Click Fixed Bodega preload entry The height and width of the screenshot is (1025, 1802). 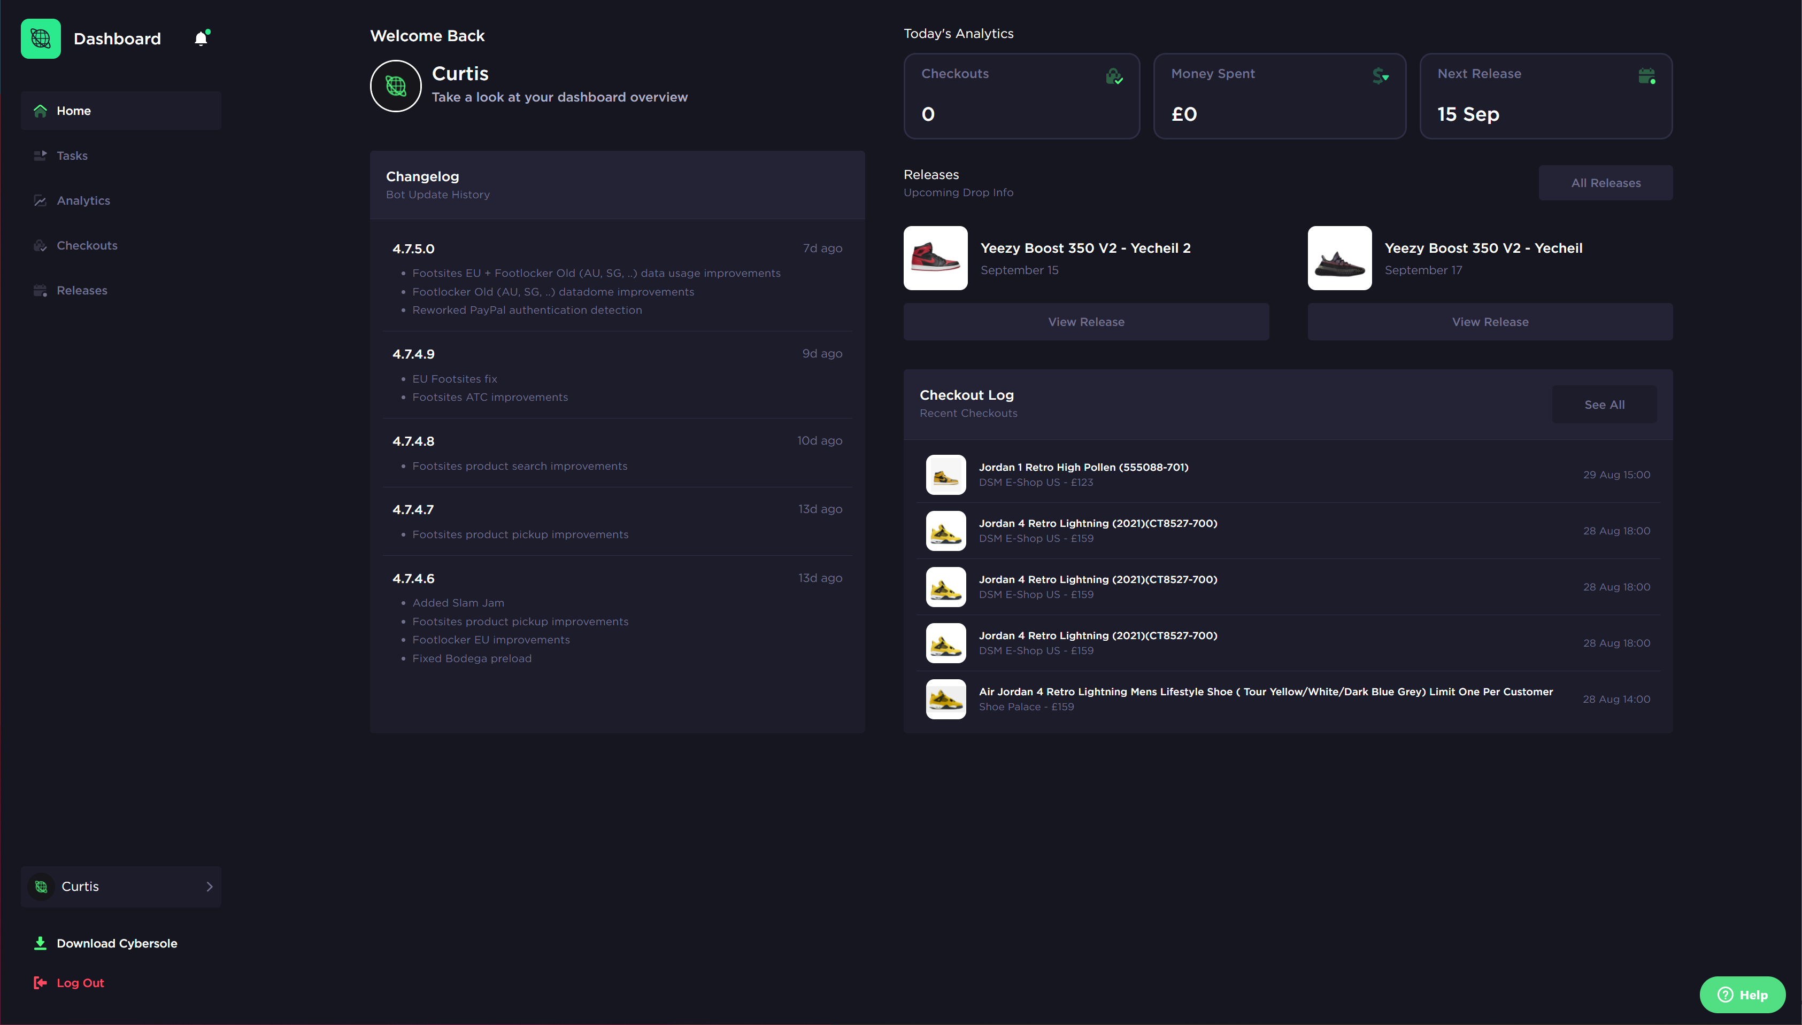[x=472, y=658]
